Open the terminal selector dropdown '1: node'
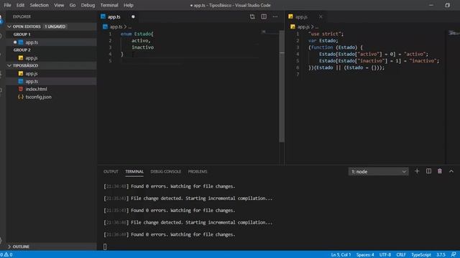The image size is (460, 258). click(x=379, y=172)
